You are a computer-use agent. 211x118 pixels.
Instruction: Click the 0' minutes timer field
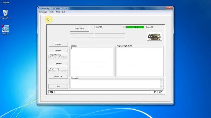click(x=155, y=92)
